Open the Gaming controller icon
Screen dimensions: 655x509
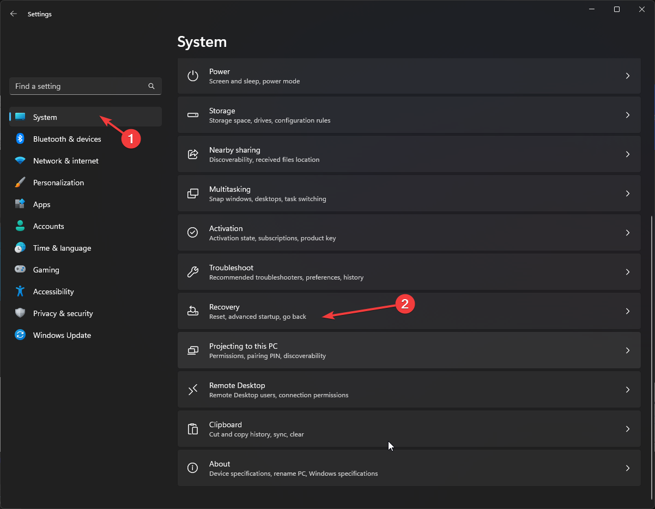[x=20, y=269]
